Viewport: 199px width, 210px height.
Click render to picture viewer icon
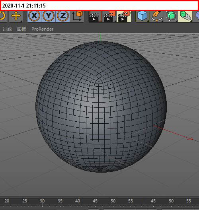pyautogui.click(x=109, y=16)
